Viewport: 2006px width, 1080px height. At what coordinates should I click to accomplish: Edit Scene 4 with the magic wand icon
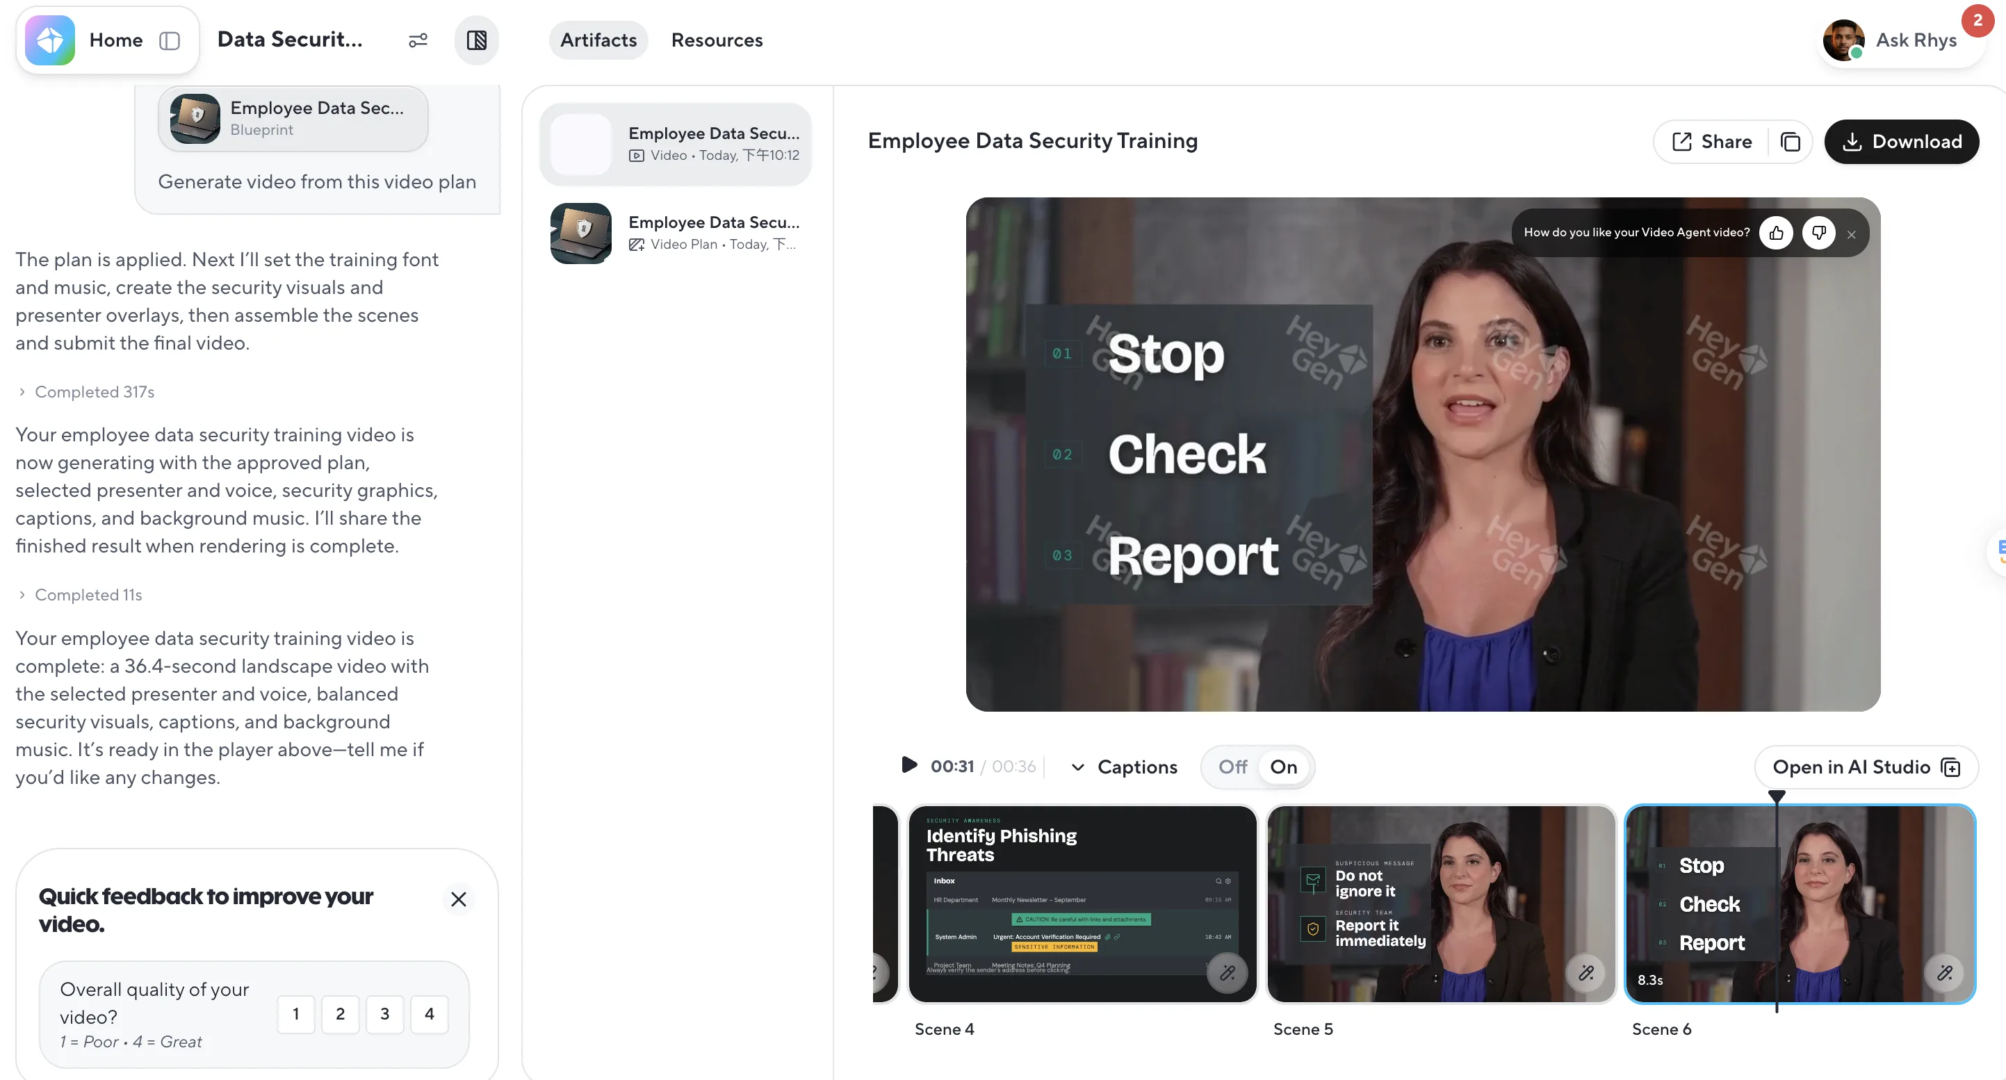[1228, 972]
